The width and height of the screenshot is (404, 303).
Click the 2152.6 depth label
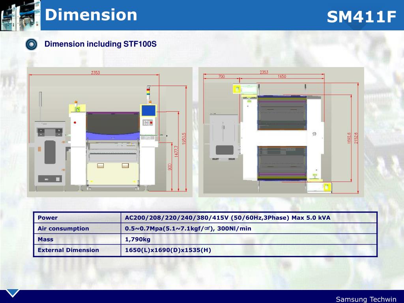coord(356,138)
